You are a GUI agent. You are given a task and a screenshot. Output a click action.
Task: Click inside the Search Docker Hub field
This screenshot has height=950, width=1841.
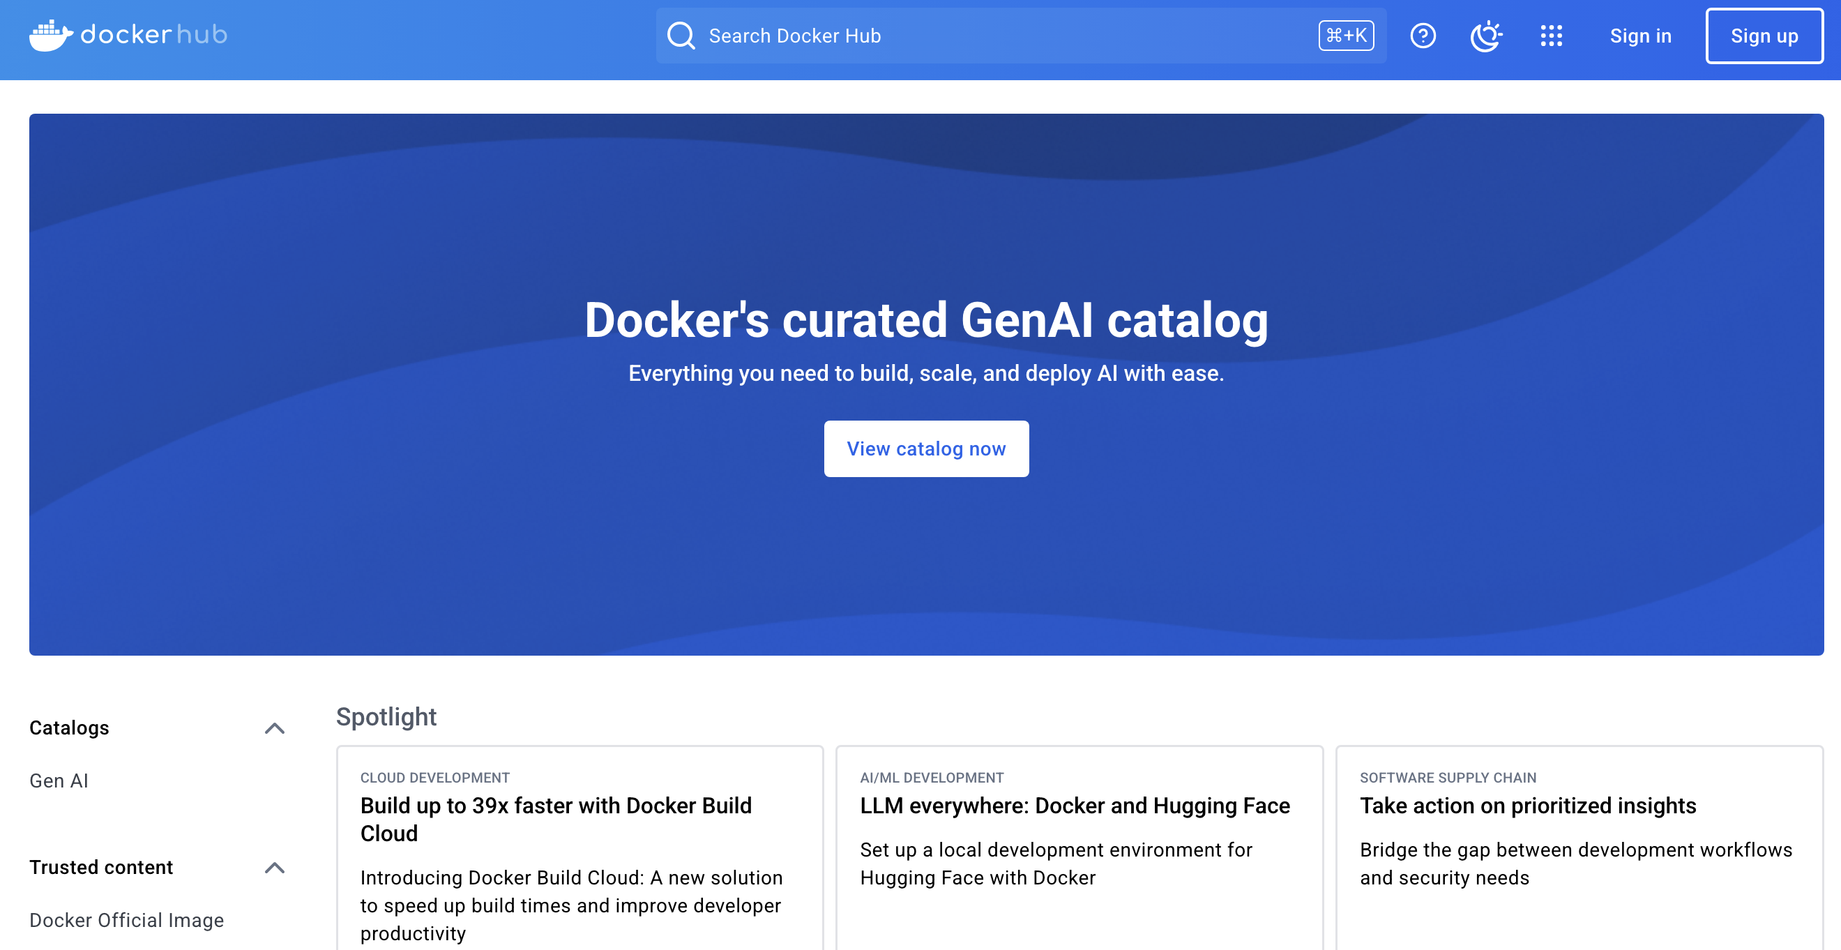929,35
